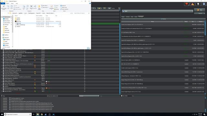This screenshot has height=116, width=207.
Task: Toggle checkbox for Heavy Armory - New Weapons
Action: (4, 65)
